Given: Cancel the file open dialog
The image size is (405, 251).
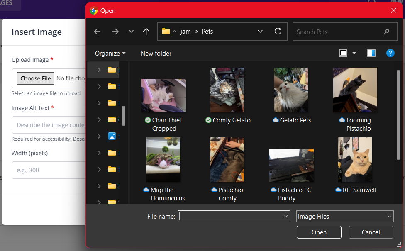Looking at the screenshot, I should [x=371, y=232].
